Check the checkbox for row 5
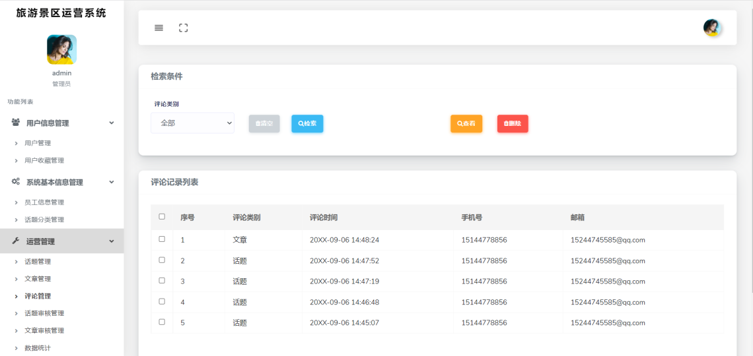The width and height of the screenshot is (753, 356). click(162, 322)
